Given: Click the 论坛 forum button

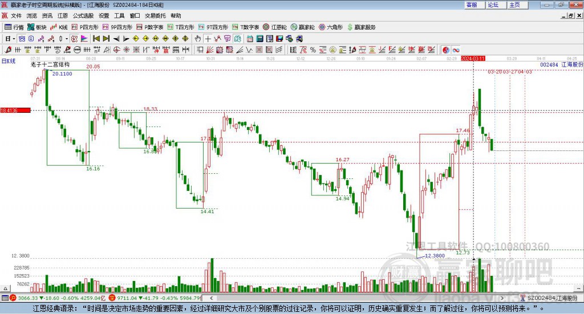Looking at the screenshot, I should (496, 5).
